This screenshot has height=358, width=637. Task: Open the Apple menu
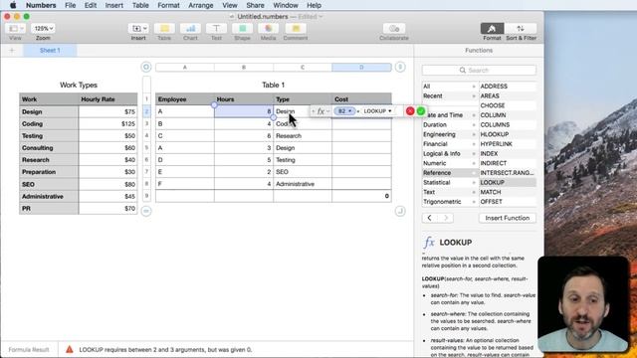(13, 5)
